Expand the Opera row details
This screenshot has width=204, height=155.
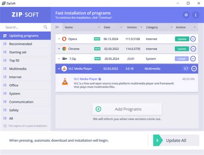coord(59,39)
